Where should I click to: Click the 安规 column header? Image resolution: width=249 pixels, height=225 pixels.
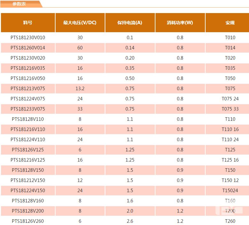tap(230, 23)
